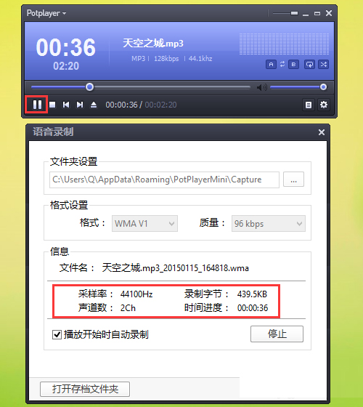This screenshot has width=363, height=407.
Task: Toggle shuffle playback mode
Action: (x=324, y=65)
